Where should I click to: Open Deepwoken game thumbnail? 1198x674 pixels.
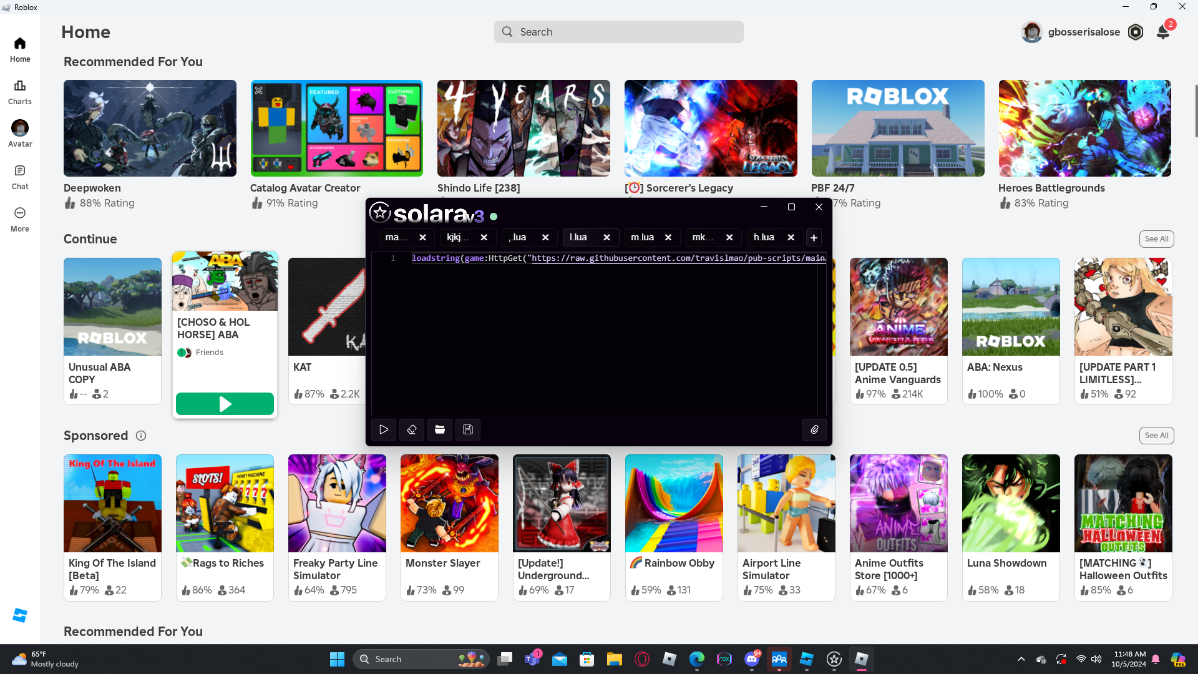[150, 128]
